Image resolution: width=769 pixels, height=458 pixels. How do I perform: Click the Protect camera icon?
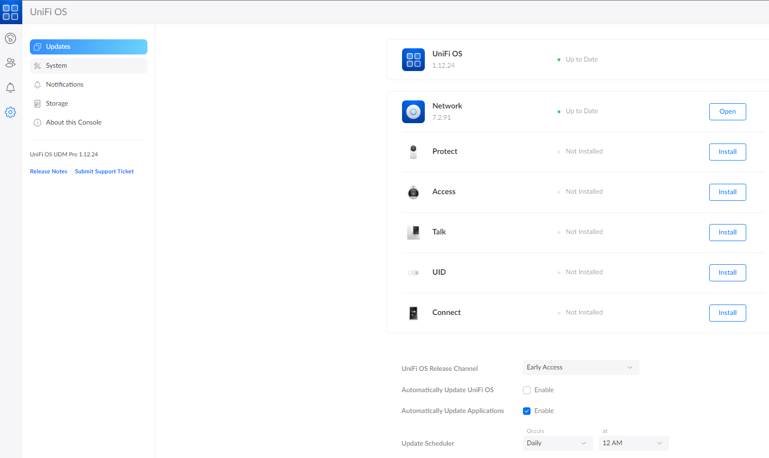(413, 152)
